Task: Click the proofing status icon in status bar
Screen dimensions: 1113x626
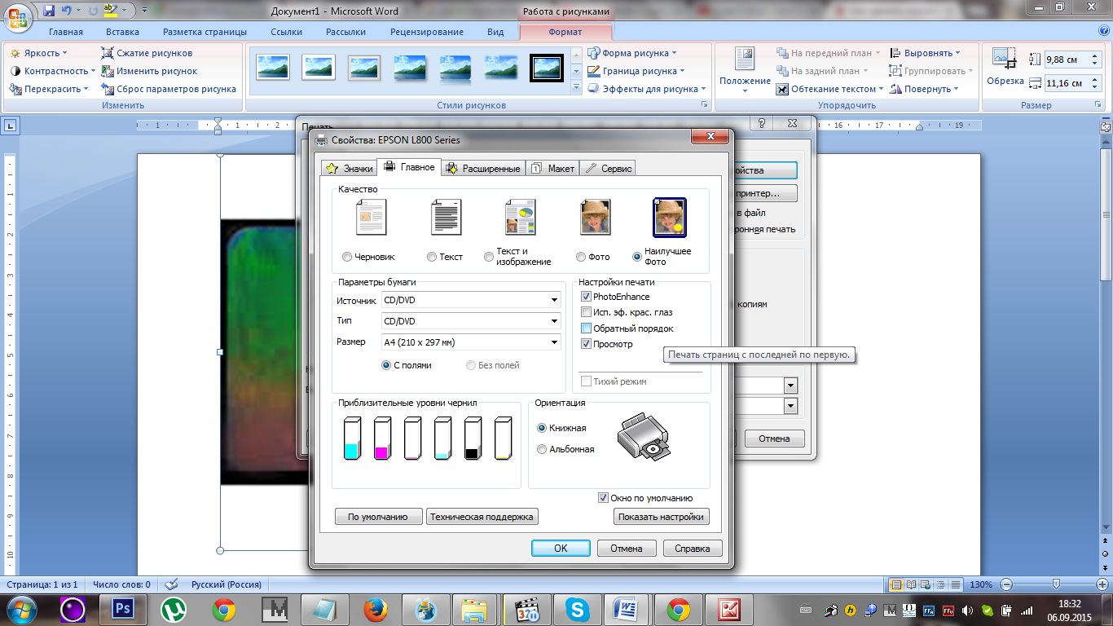Action: (172, 584)
